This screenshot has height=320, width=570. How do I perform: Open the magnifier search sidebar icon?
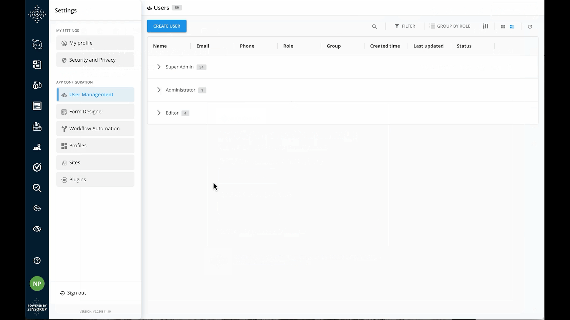point(37,188)
